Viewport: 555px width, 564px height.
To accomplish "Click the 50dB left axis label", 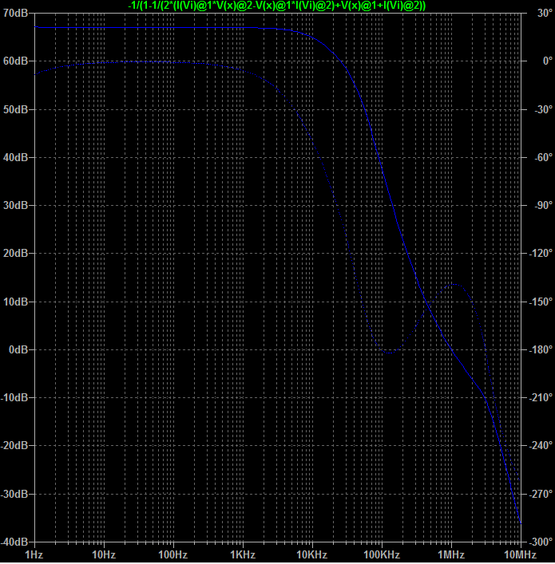I will (x=15, y=109).
